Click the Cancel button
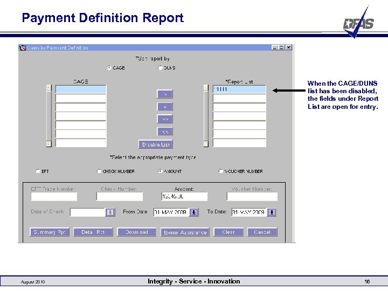 click(x=262, y=232)
